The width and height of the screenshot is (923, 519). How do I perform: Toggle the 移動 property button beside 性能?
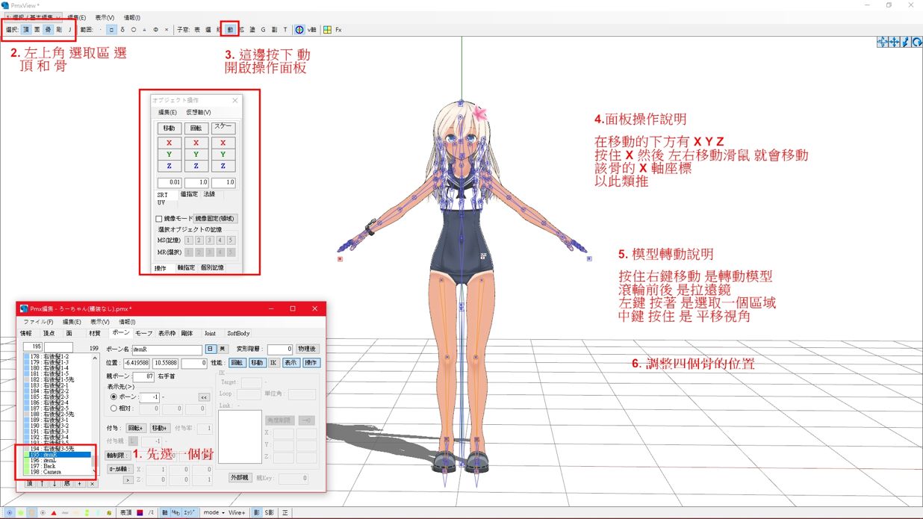[258, 363]
